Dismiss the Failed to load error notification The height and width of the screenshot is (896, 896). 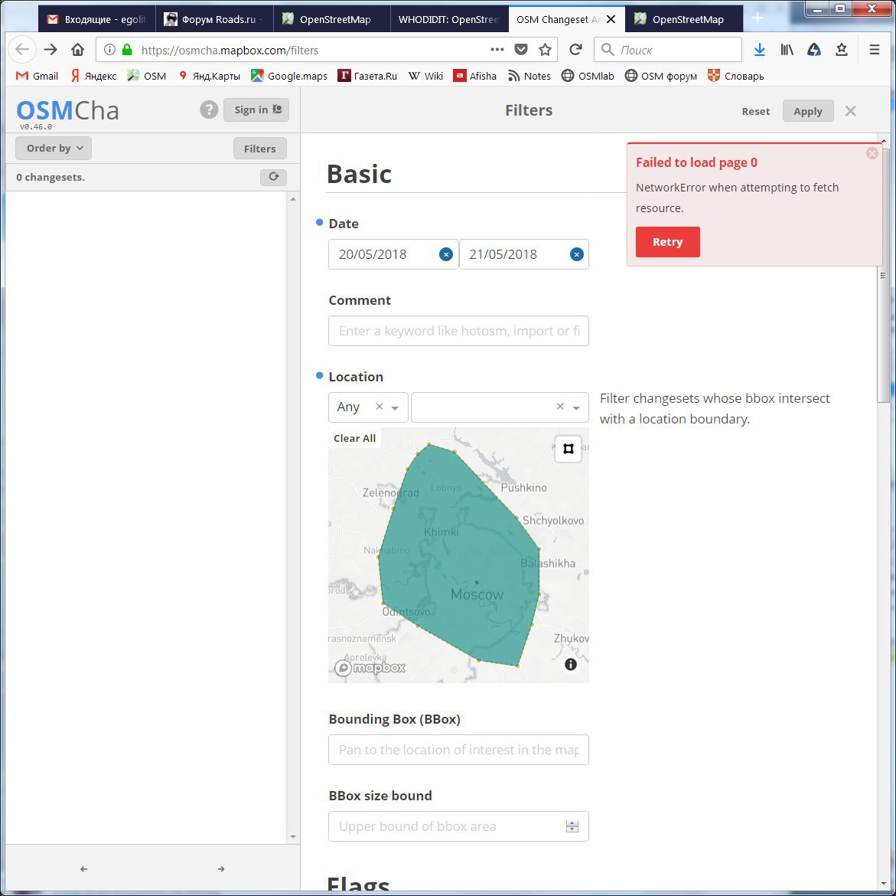872,153
